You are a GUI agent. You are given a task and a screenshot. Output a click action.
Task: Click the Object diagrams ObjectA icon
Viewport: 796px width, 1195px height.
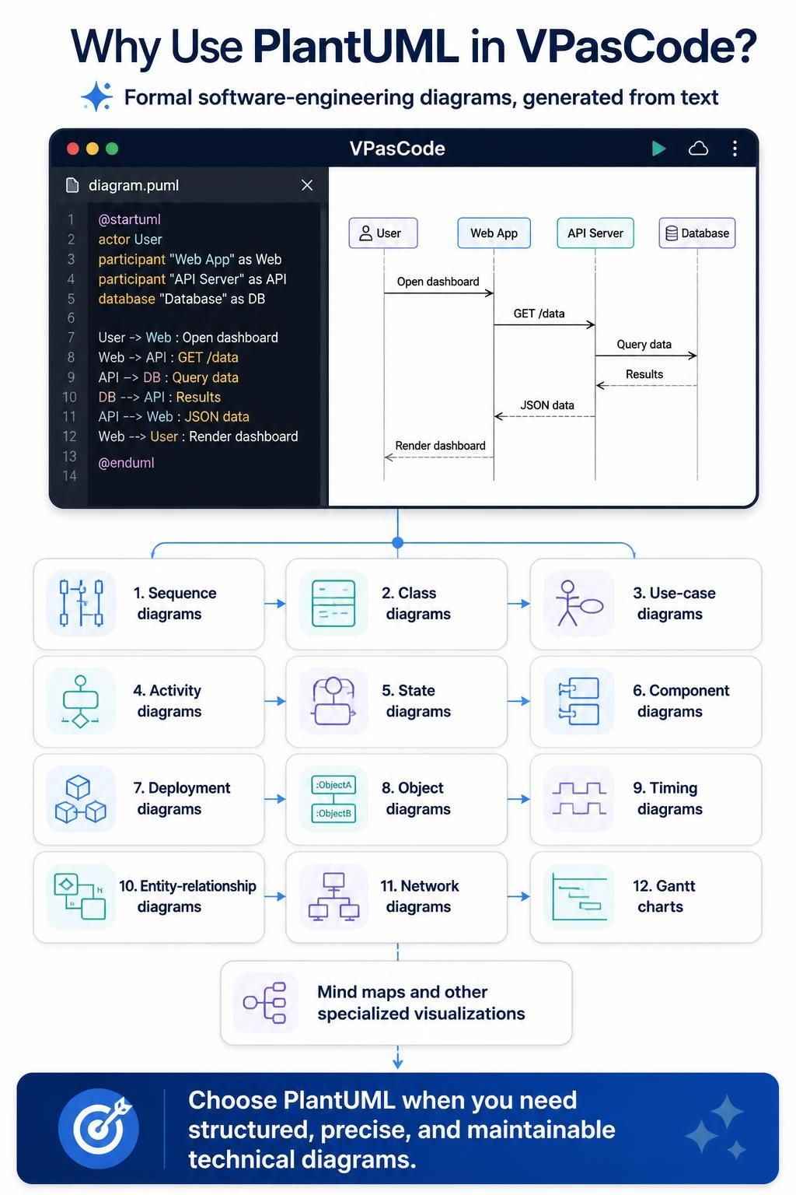coord(333,799)
